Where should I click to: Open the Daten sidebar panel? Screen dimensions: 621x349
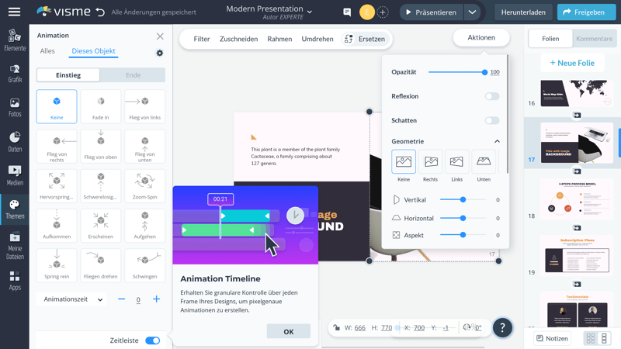[15, 141]
